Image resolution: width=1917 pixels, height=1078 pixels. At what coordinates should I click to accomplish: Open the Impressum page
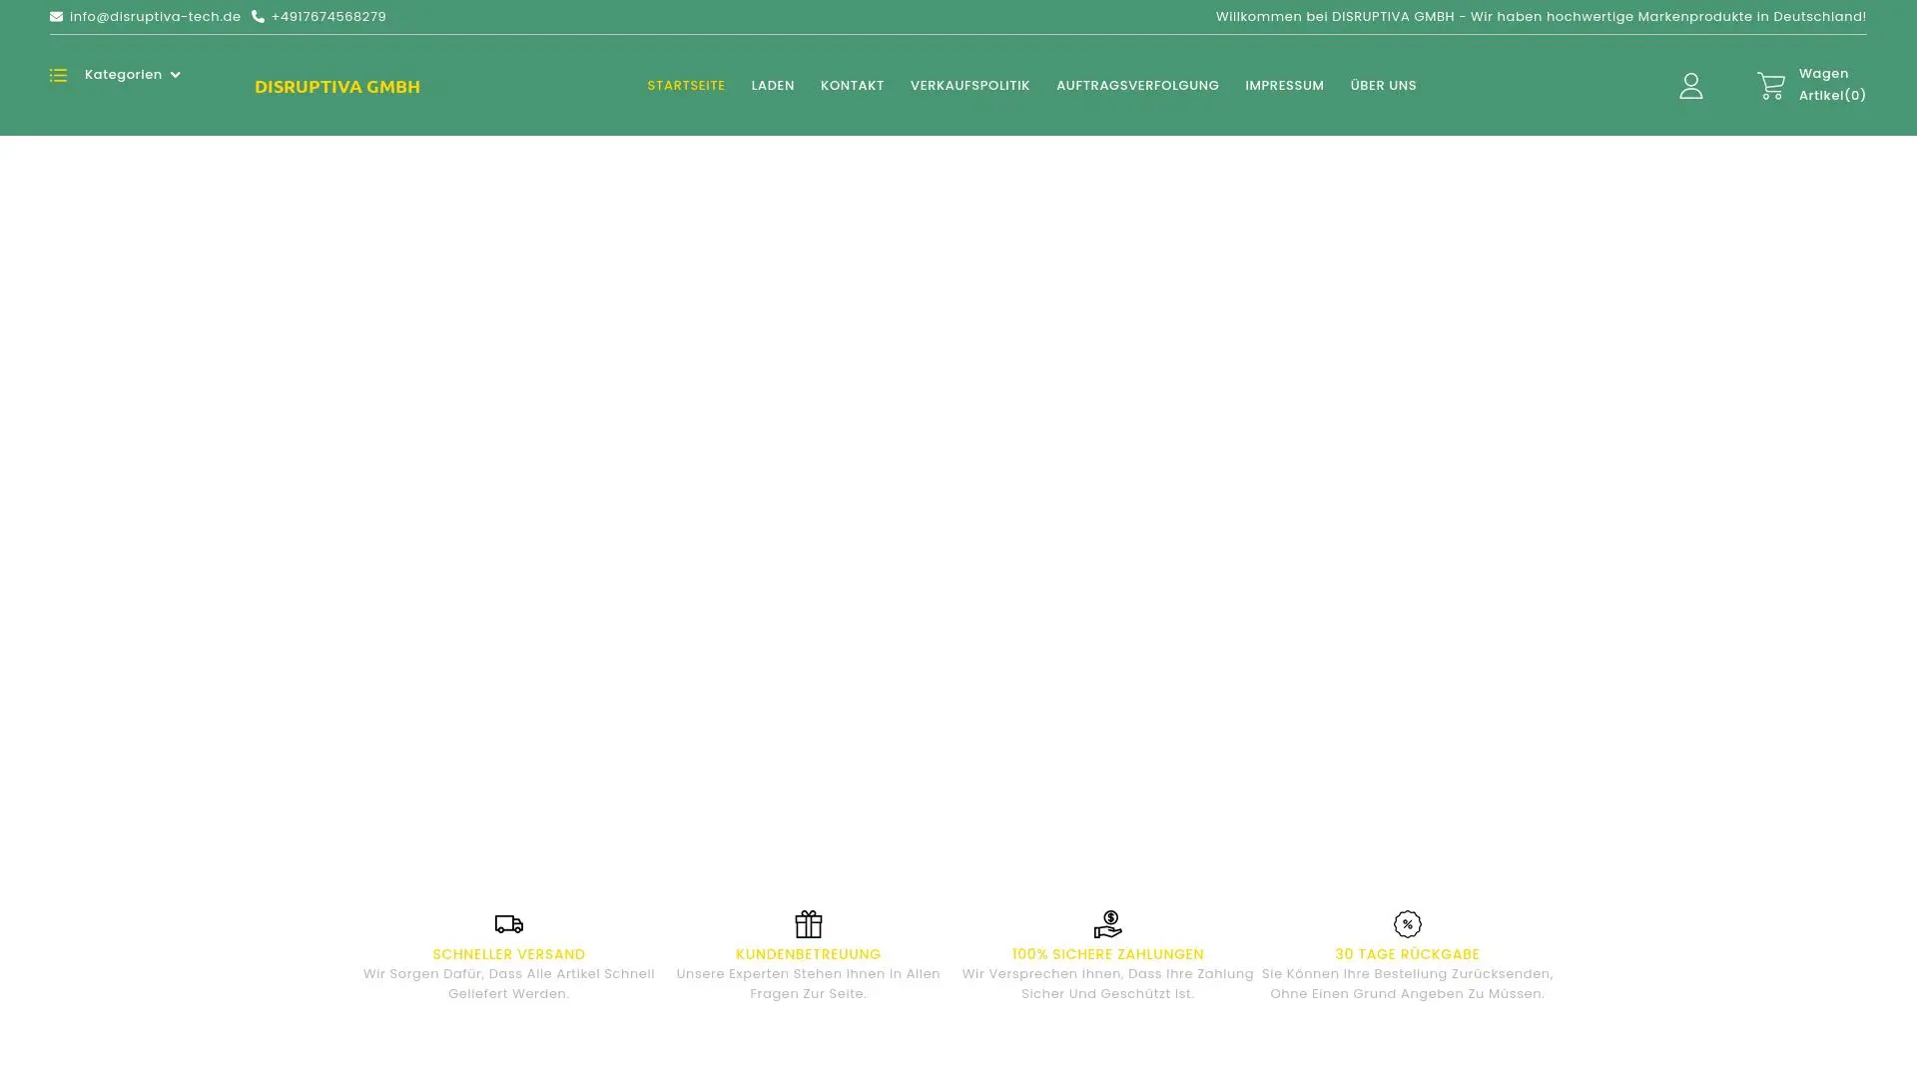pos(1284,86)
